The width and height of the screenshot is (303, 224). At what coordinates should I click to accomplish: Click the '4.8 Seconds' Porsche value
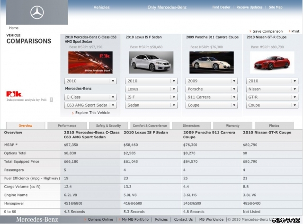pos(194,212)
